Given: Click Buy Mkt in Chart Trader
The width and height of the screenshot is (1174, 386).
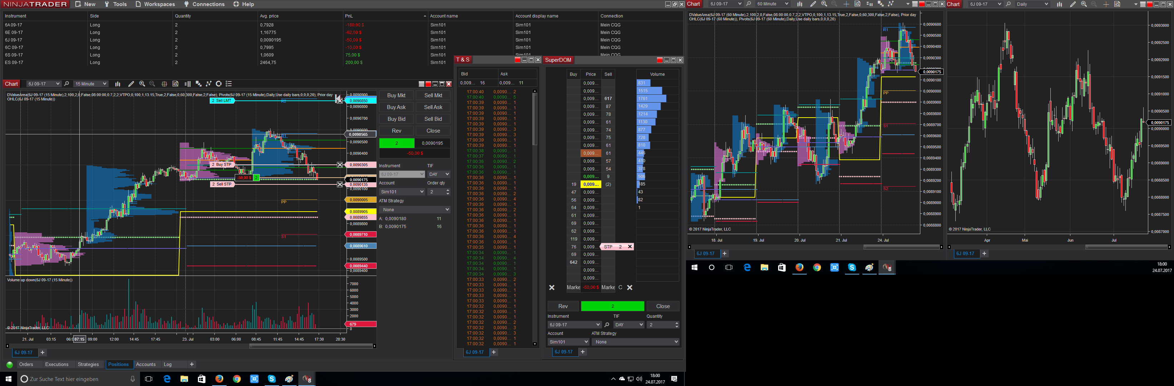Looking at the screenshot, I should pyautogui.click(x=396, y=95).
